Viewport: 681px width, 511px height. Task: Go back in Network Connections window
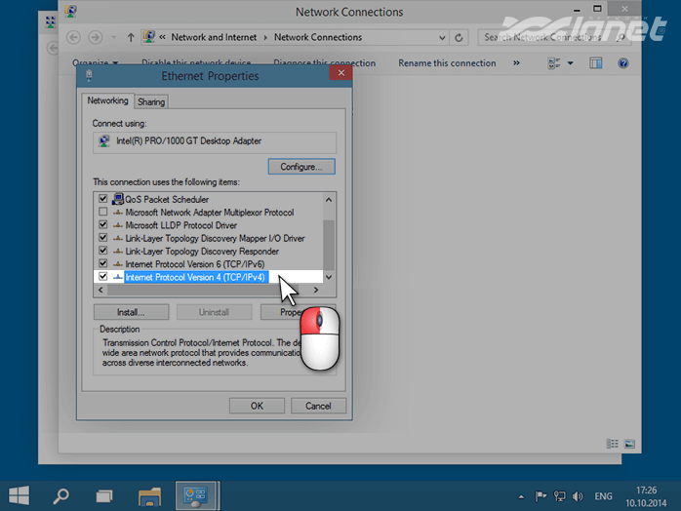tap(73, 37)
